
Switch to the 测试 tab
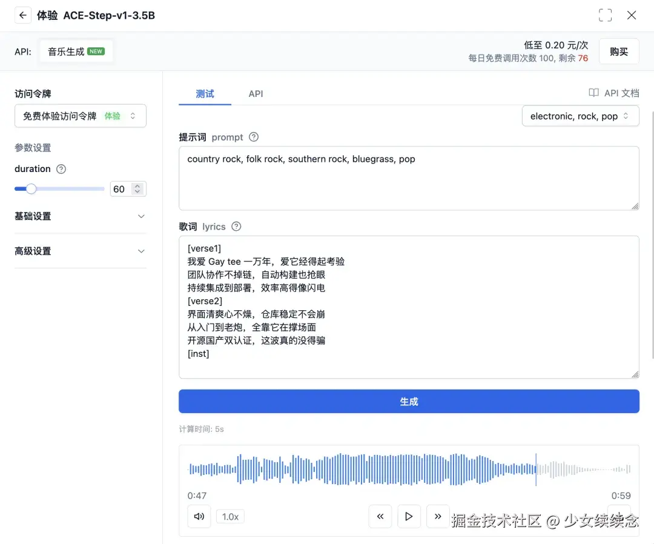point(205,93)
